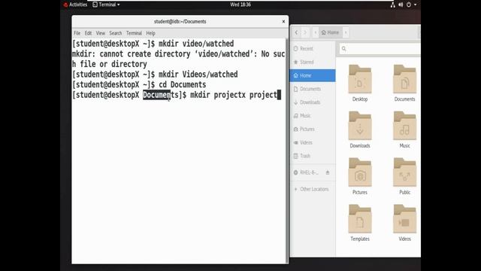Click the highlighted Documents text in prompt
The height and width of the screenshot is (271, 481).
coord(157,95)
